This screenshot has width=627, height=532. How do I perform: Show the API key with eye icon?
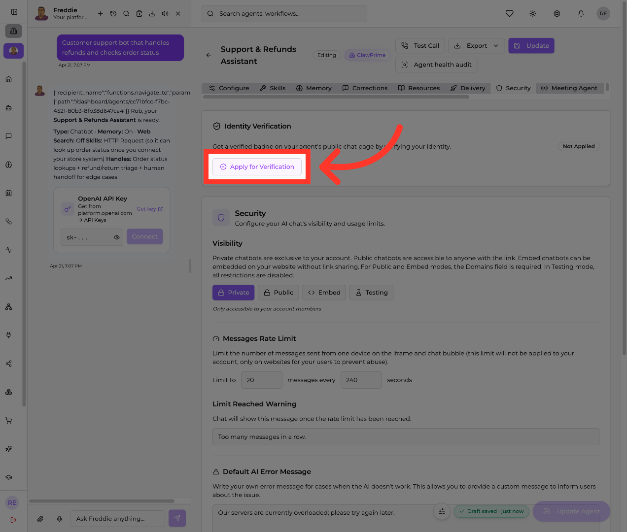click(117, 237)
